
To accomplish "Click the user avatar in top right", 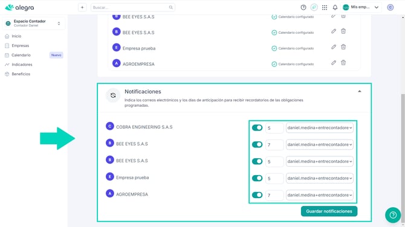I will click(390, 7).
